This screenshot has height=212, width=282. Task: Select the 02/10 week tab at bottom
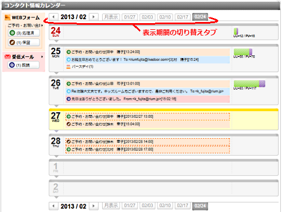click(165, 205)
